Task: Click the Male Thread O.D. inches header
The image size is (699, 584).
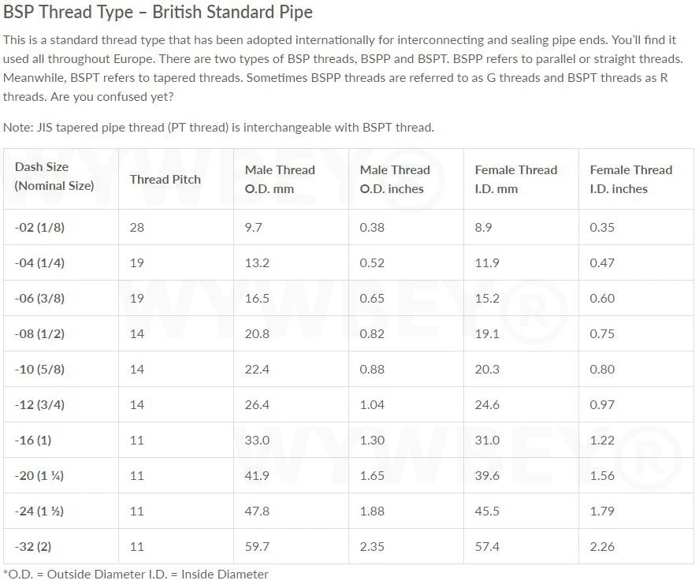Action: (395, 179)
